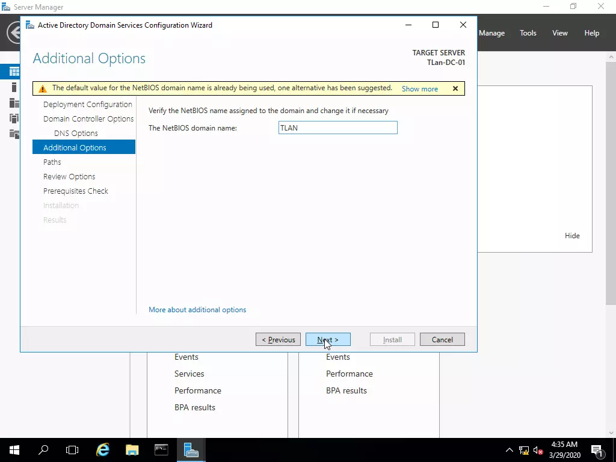Viewport: 616px width, 462px height.
Task: Click the Server Manager taskbar icon
Action: [191, 450]
